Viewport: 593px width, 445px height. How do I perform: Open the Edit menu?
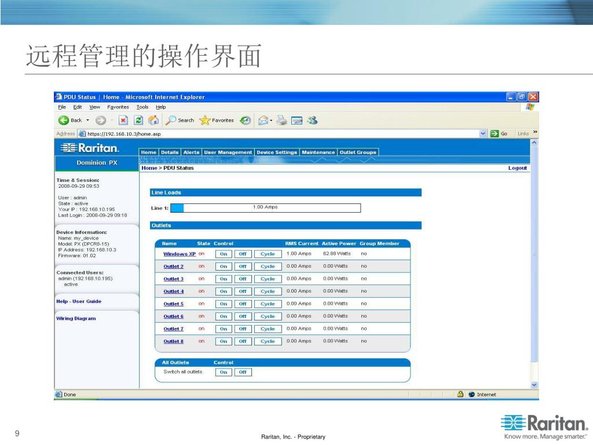tap(78, 107)
